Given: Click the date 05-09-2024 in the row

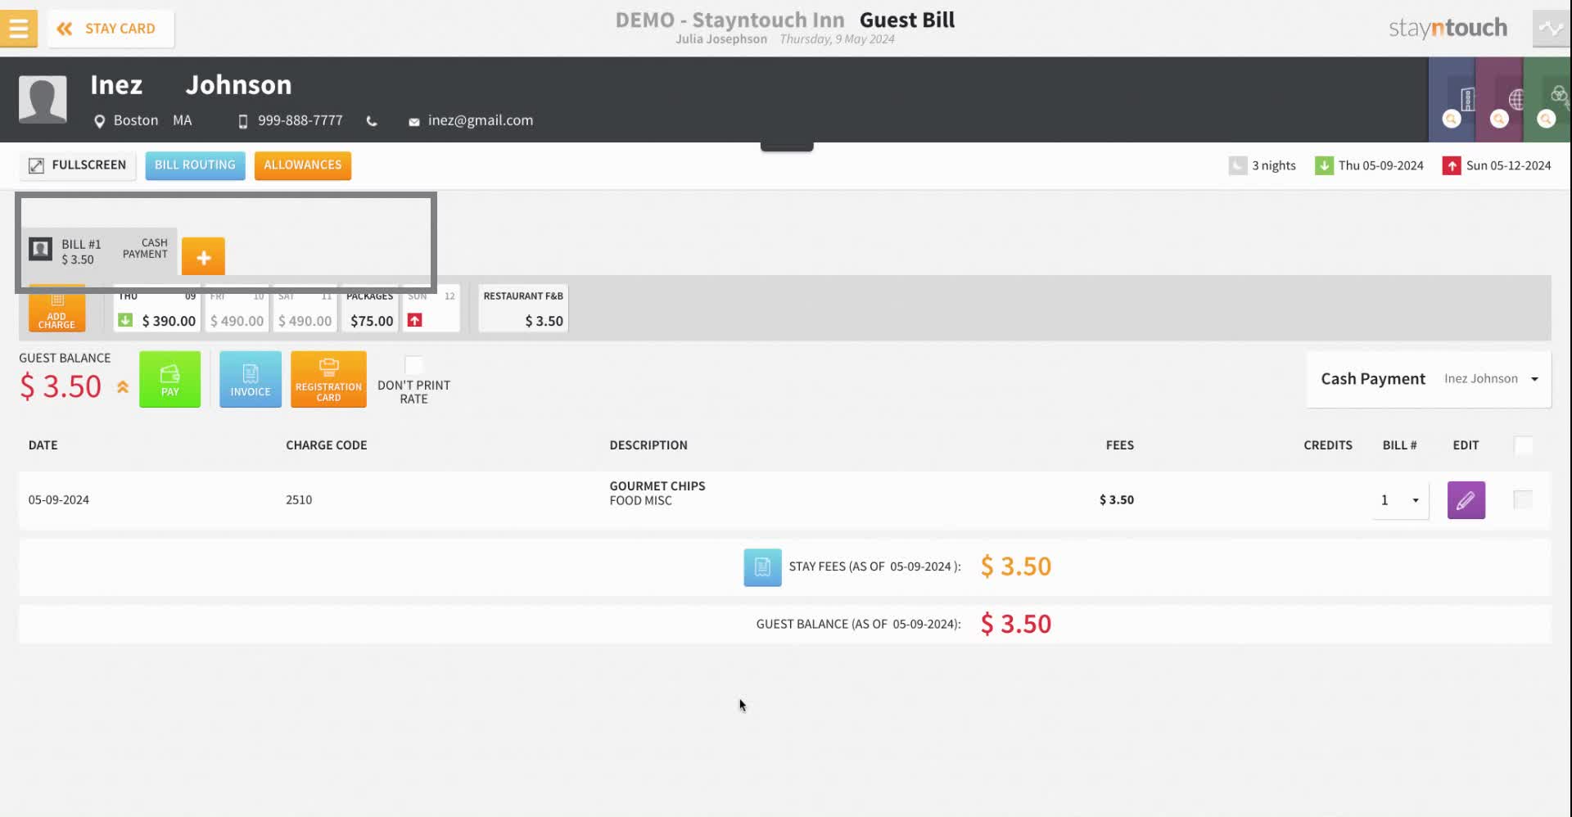Looking at the screenshot, I should (59, 500).
